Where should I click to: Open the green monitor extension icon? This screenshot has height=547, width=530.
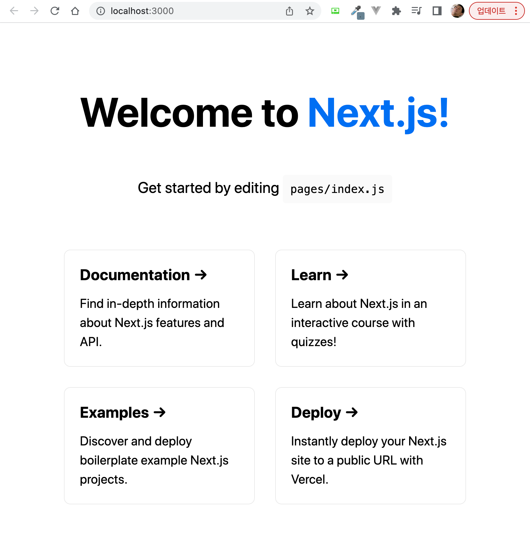335,11
